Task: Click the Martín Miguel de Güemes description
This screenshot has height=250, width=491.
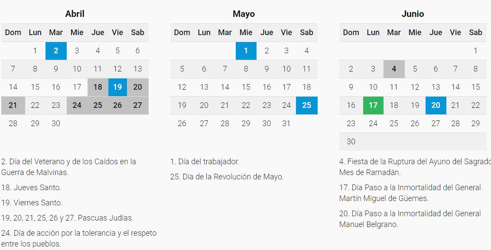Action: pos(410,193)
